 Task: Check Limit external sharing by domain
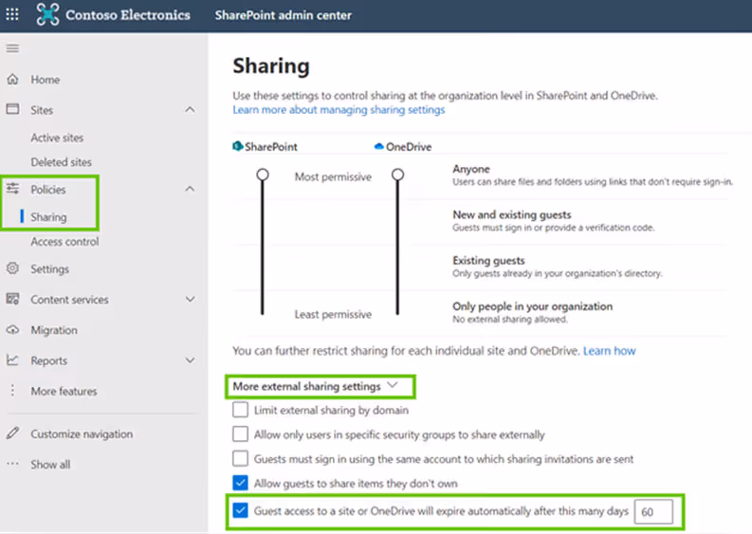coord(240,410)
